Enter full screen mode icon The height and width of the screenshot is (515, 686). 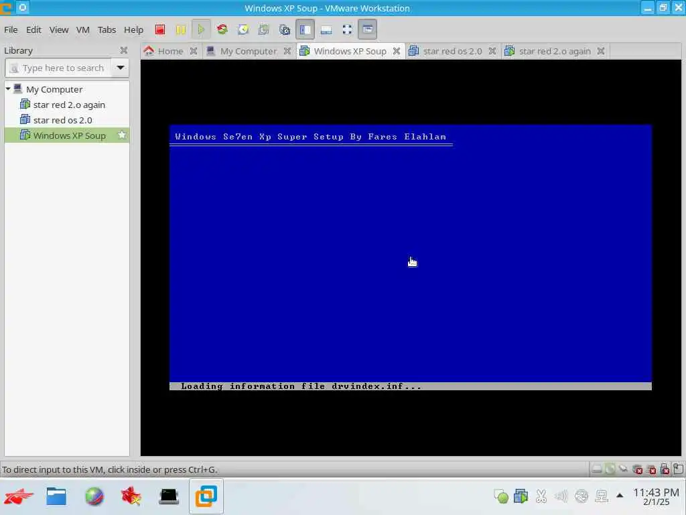348,30
